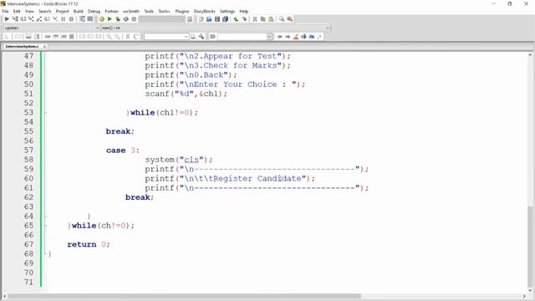The height and width of the screenshot is (301, 535).
Task: Collapse the fold marker at line 65
Action: pos(45,226)
